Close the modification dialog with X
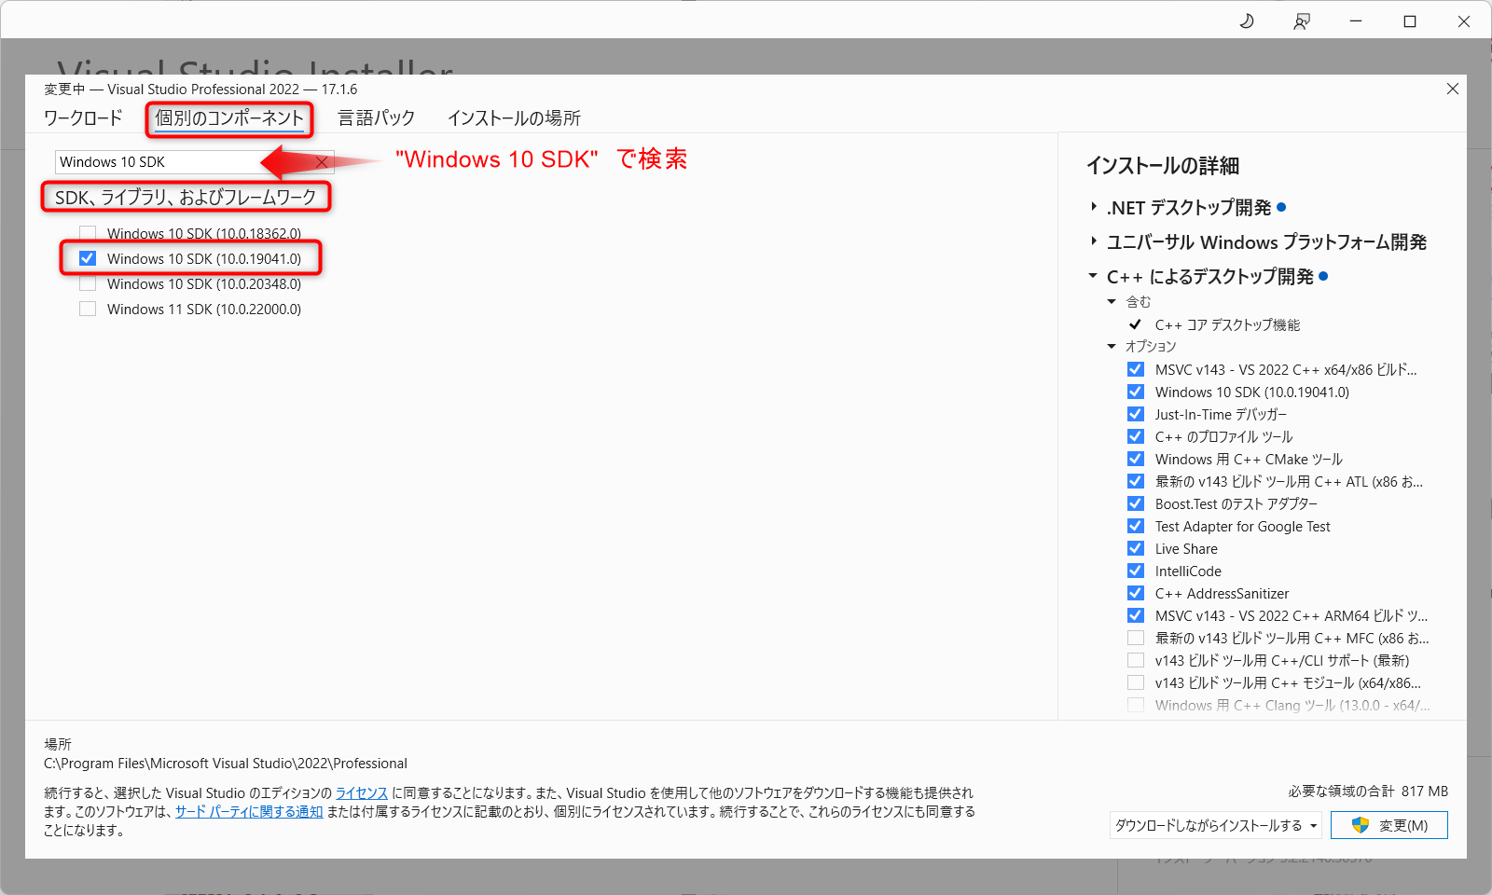Screen dimensions: 1492x895 [x=1453, y=89]
